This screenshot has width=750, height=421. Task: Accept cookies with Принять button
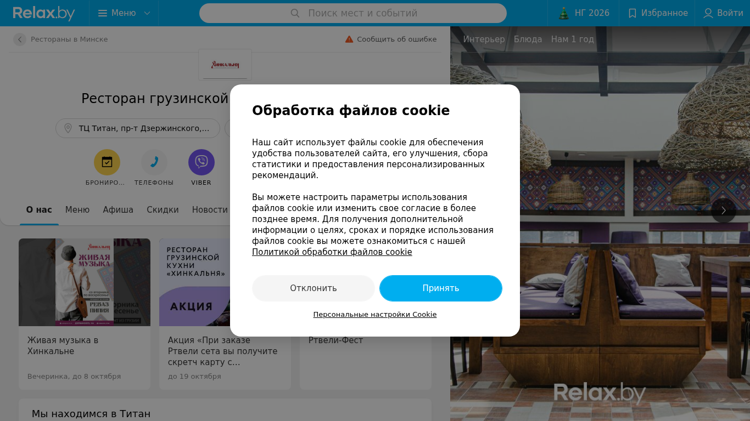click(x=441, y=288)
